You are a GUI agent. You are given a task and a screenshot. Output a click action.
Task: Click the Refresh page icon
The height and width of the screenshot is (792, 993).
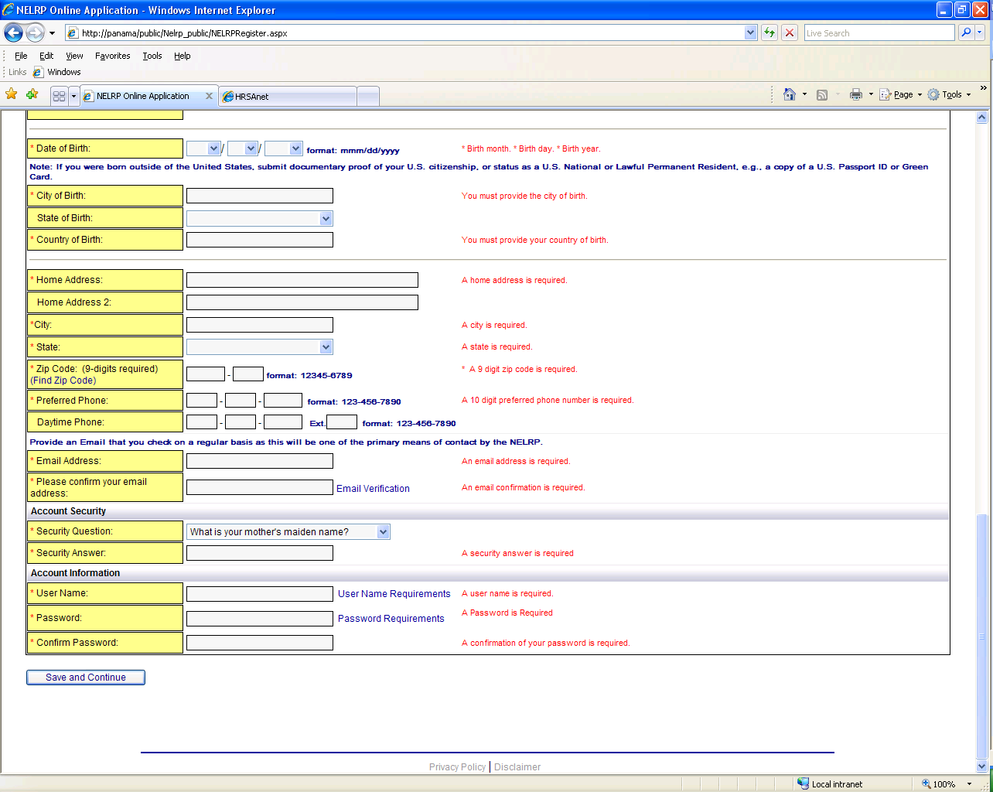pyautogui.click(x=769, y=32)
